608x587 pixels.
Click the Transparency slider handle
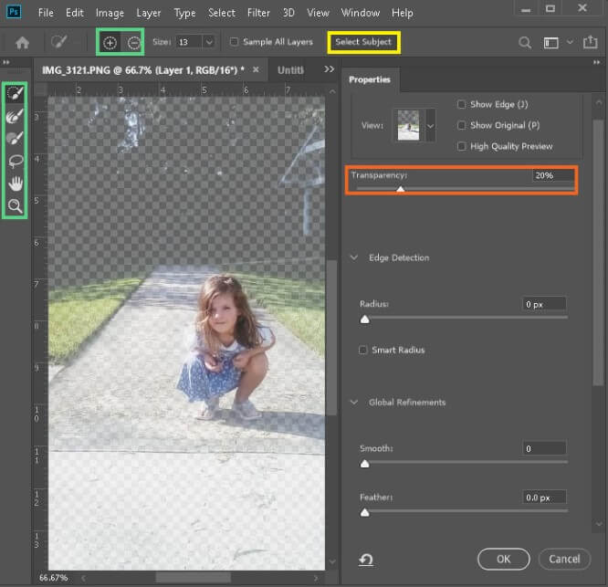pyautogui.click(x=400, y=189)
